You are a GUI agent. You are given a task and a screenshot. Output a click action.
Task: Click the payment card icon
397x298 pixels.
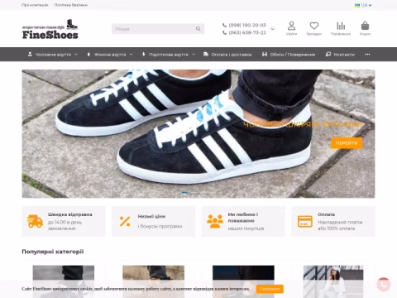(x=305, y=221)
